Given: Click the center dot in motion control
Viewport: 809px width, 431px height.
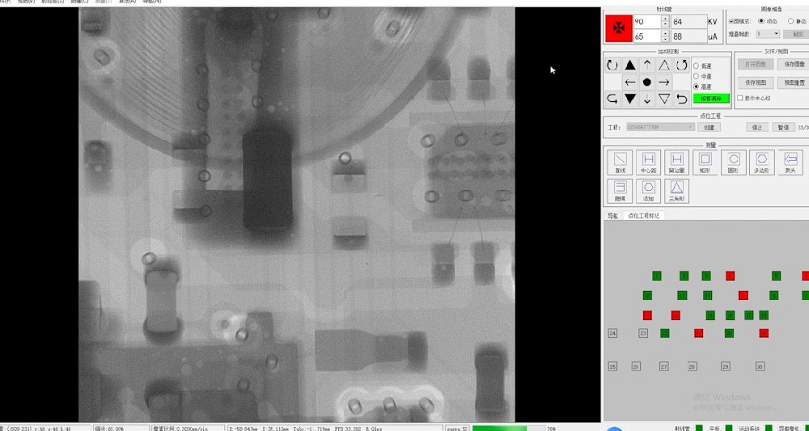Looking at the screenshot, I should (x=646, y=82).
